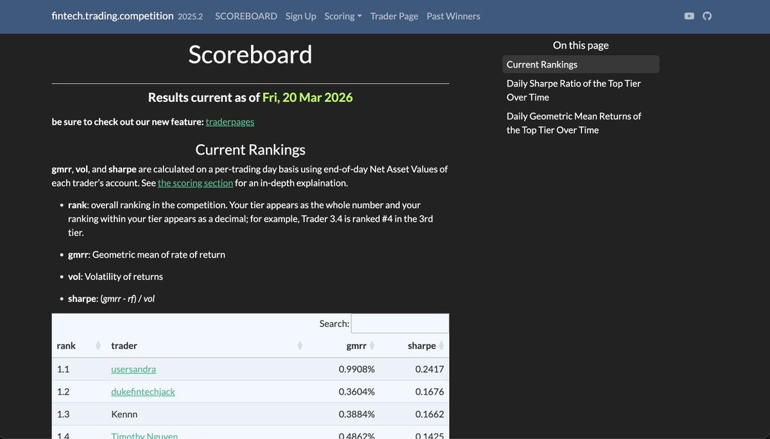Click the Scoreboard page heading

tap(250, 54)
